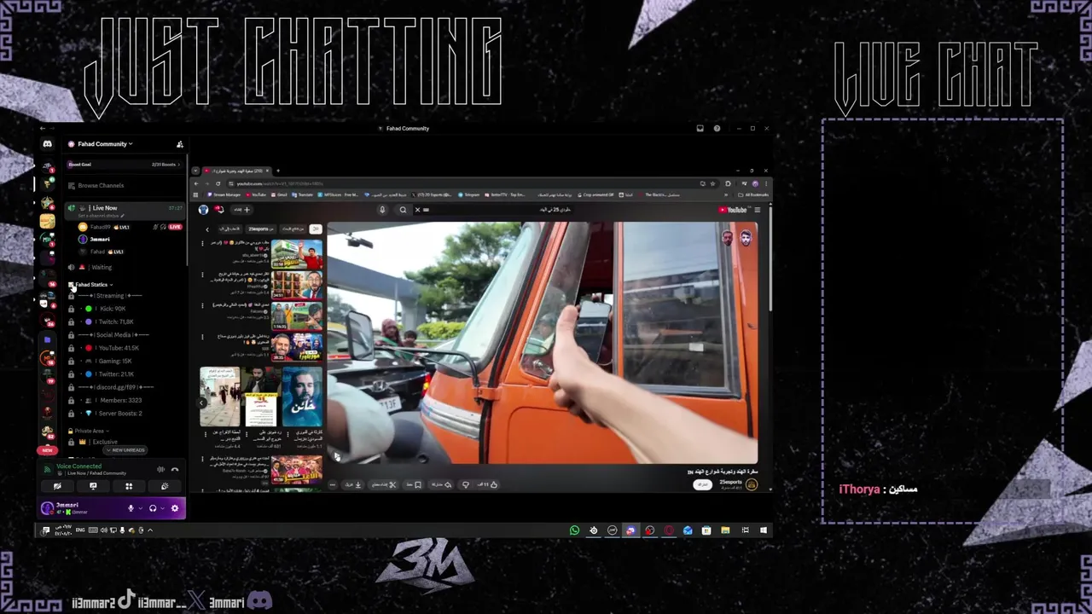1092x614 pixels.
Task: Open the invite people icon beside Fahad Community
Action: 179,144
